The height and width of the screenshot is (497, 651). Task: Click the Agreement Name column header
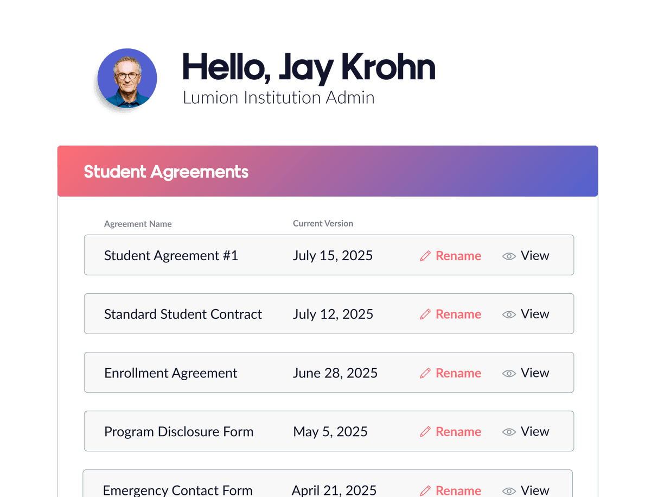point(138,224)
